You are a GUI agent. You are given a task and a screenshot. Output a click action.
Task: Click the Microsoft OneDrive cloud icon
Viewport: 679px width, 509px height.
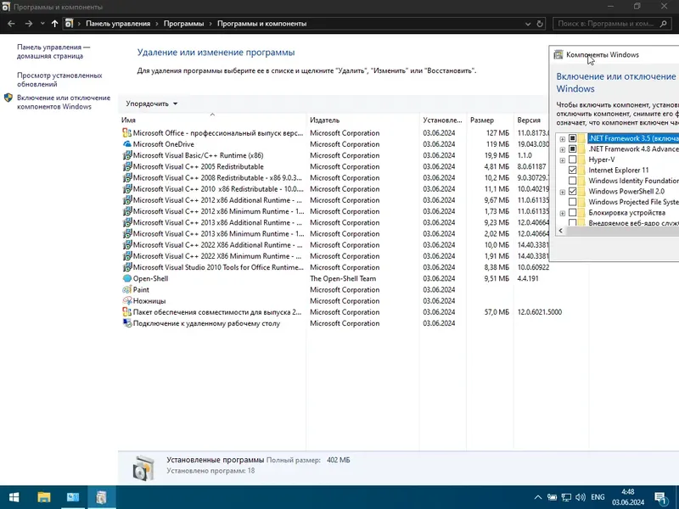tap(129, 144)
